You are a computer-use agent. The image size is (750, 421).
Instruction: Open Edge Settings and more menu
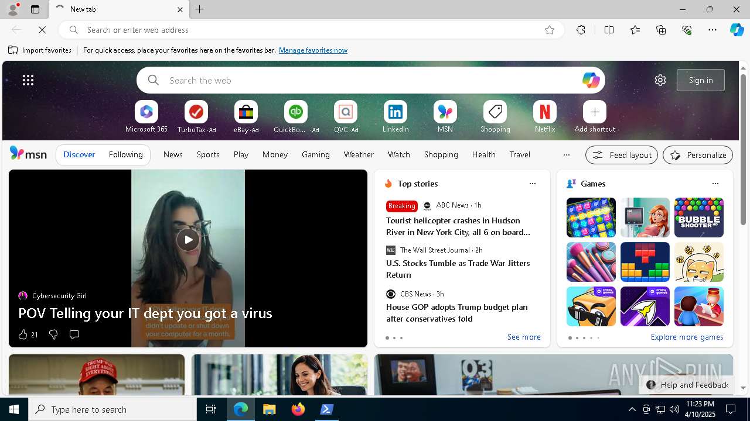coord(712,30)
